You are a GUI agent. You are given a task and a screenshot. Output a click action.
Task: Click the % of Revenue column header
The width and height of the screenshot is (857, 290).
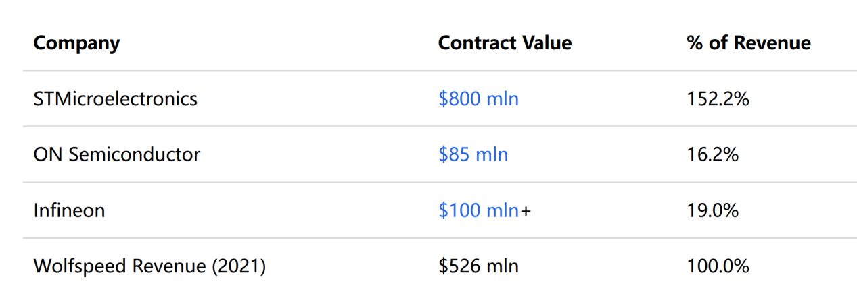748,43
